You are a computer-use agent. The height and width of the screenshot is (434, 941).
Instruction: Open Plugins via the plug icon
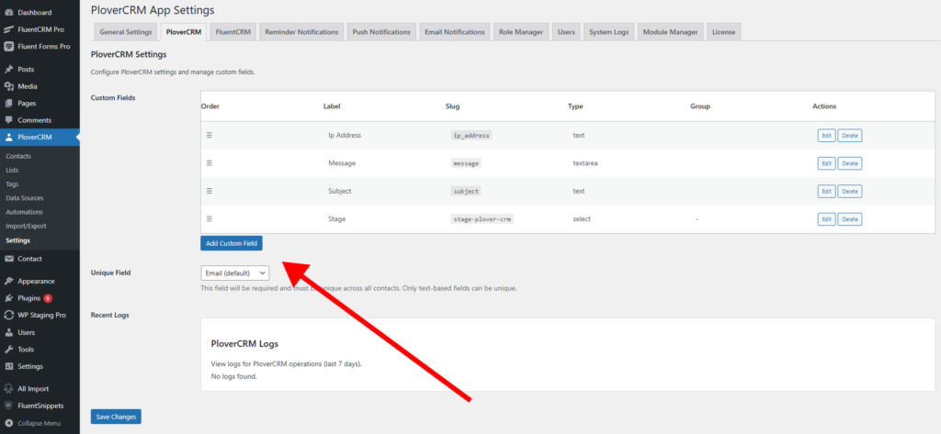pyautogui.click(x=8, y=298)
